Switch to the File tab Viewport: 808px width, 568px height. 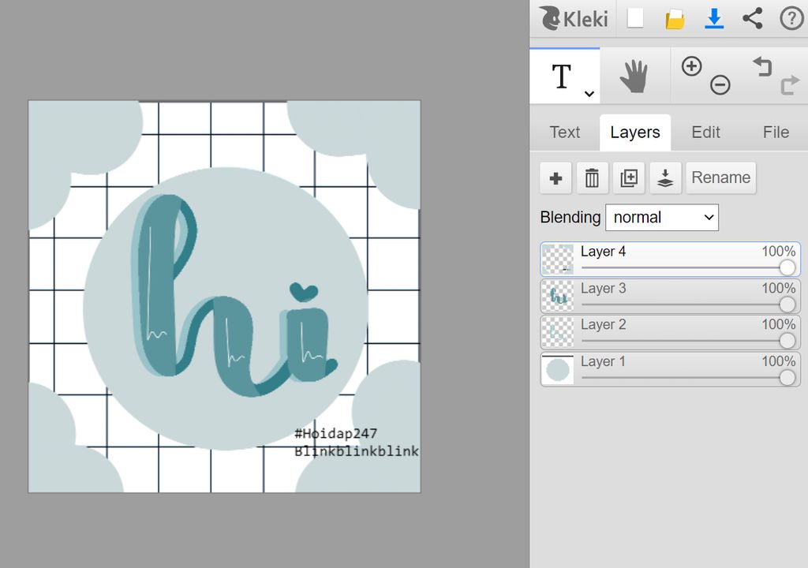click(776, 133)
